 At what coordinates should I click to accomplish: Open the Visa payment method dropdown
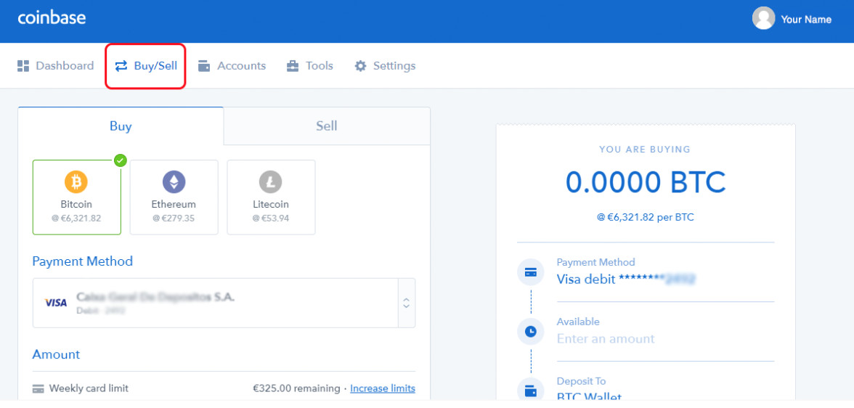pyautogui.click(x=224, y=303)
